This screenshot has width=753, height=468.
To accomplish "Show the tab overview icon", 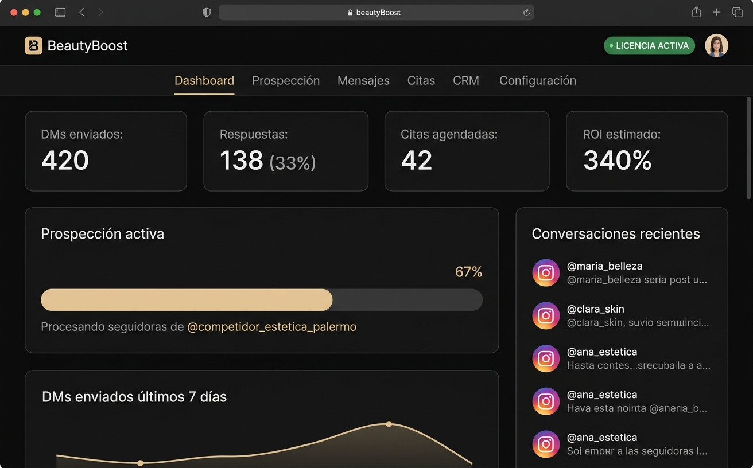I will [x=737, y=12].
